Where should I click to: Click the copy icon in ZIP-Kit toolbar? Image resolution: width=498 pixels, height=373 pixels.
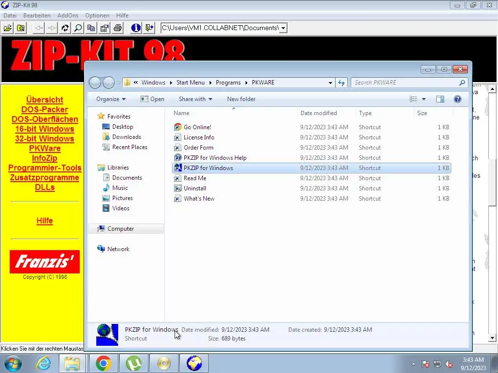[x=91, y=28]
